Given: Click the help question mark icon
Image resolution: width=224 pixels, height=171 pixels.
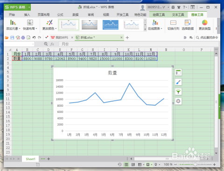Looking at the screenshot, I should [184, 7].
